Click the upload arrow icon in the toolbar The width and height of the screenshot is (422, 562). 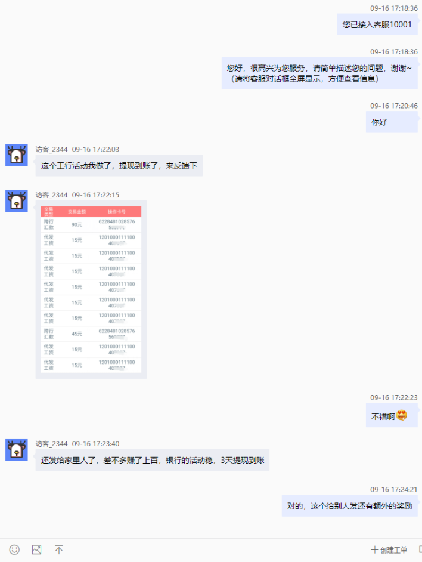pyautogui.click(x=58, y=549)
